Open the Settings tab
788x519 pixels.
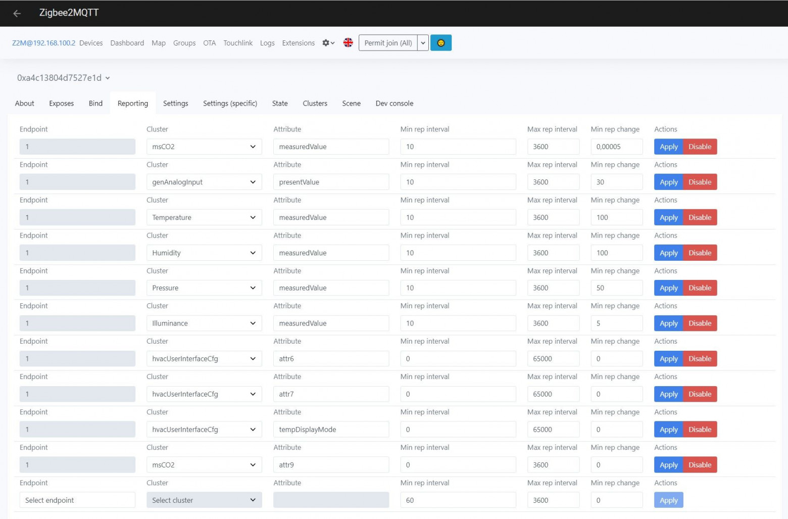tap(176, 104)
